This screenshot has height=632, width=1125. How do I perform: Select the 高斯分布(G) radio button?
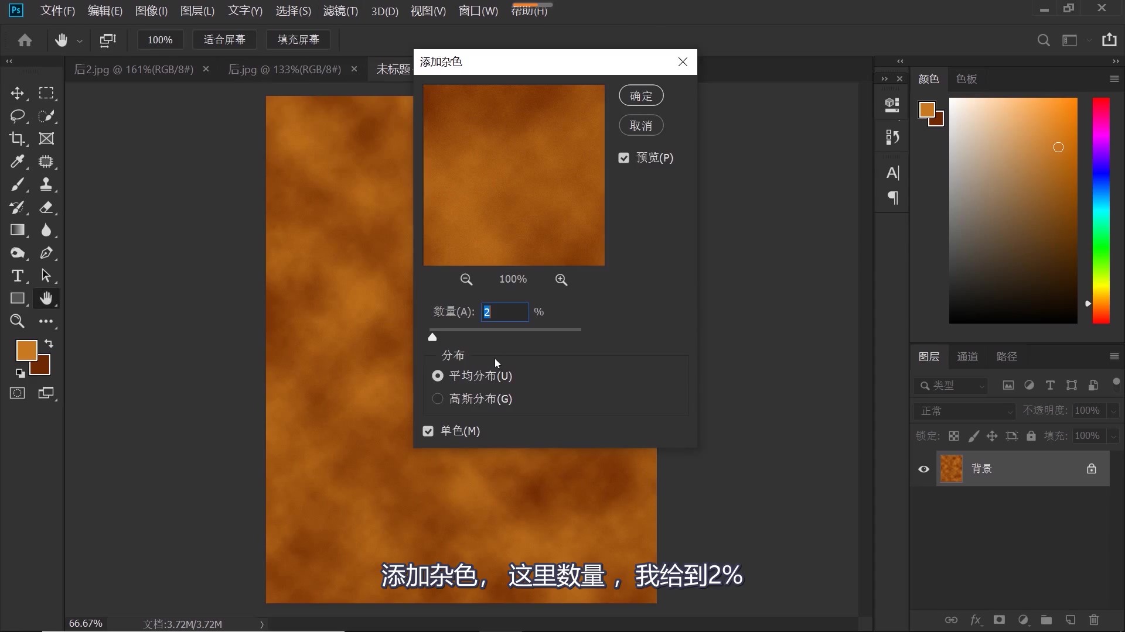[437, 399]
